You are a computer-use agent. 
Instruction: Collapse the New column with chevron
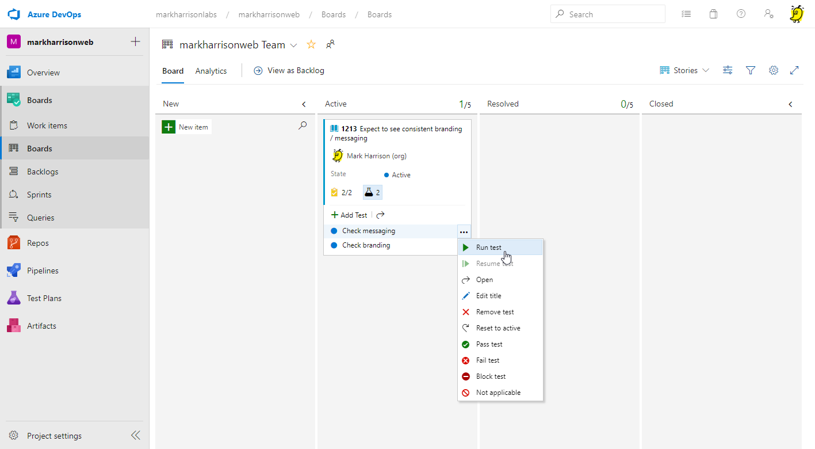pyautogui.click(x=304, y=104)
